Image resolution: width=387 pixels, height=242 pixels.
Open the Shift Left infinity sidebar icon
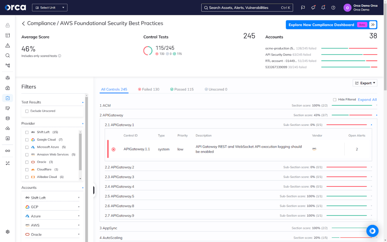(8, 151)
